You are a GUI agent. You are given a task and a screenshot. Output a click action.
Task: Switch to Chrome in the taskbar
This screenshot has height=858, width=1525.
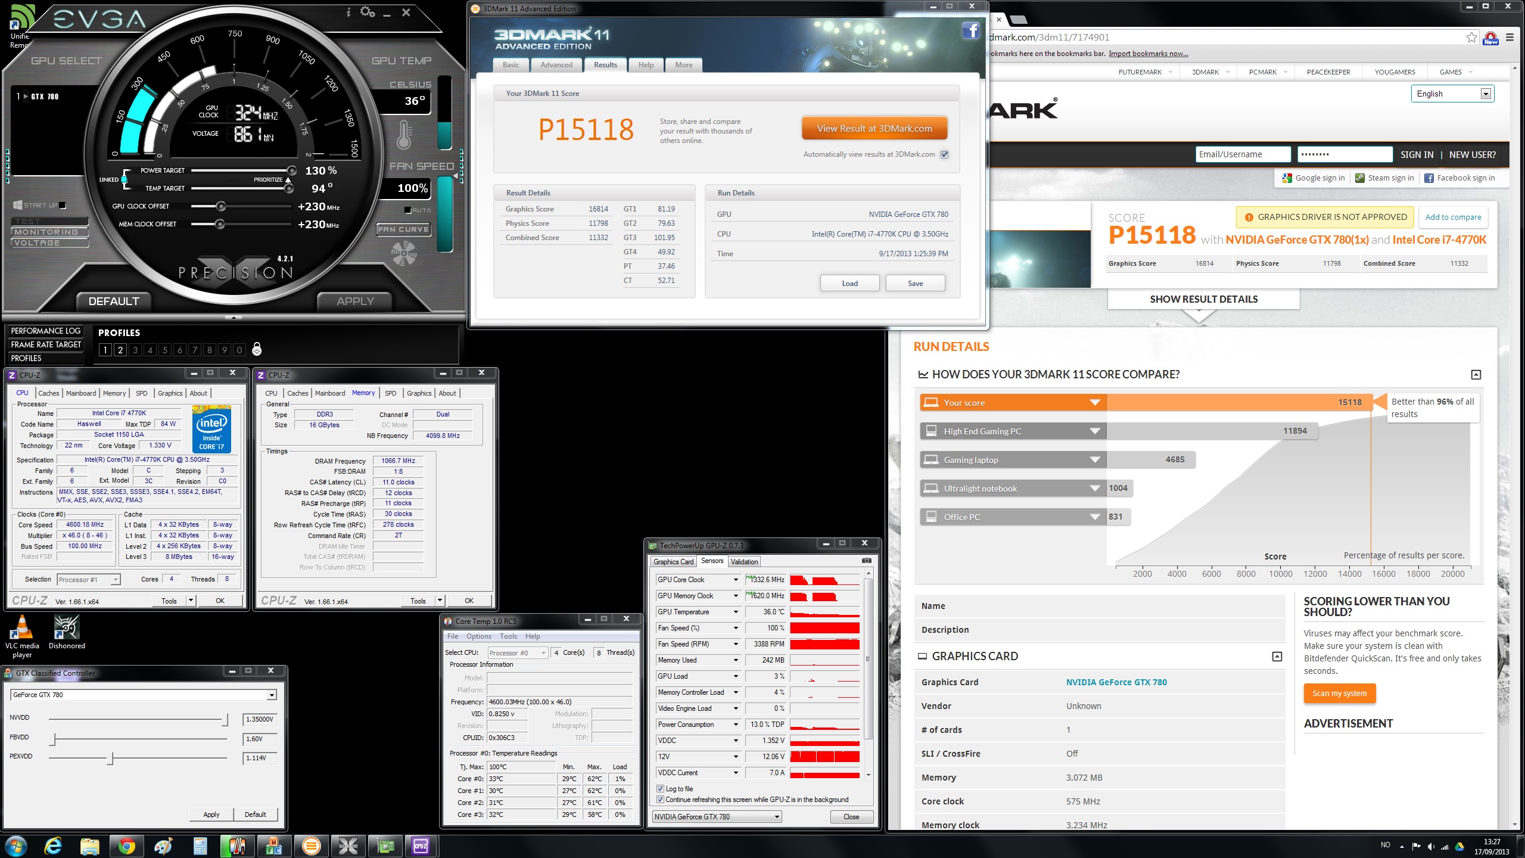[x=126, y=845]
